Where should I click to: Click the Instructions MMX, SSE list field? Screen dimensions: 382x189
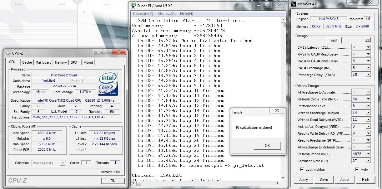point(76,117)
